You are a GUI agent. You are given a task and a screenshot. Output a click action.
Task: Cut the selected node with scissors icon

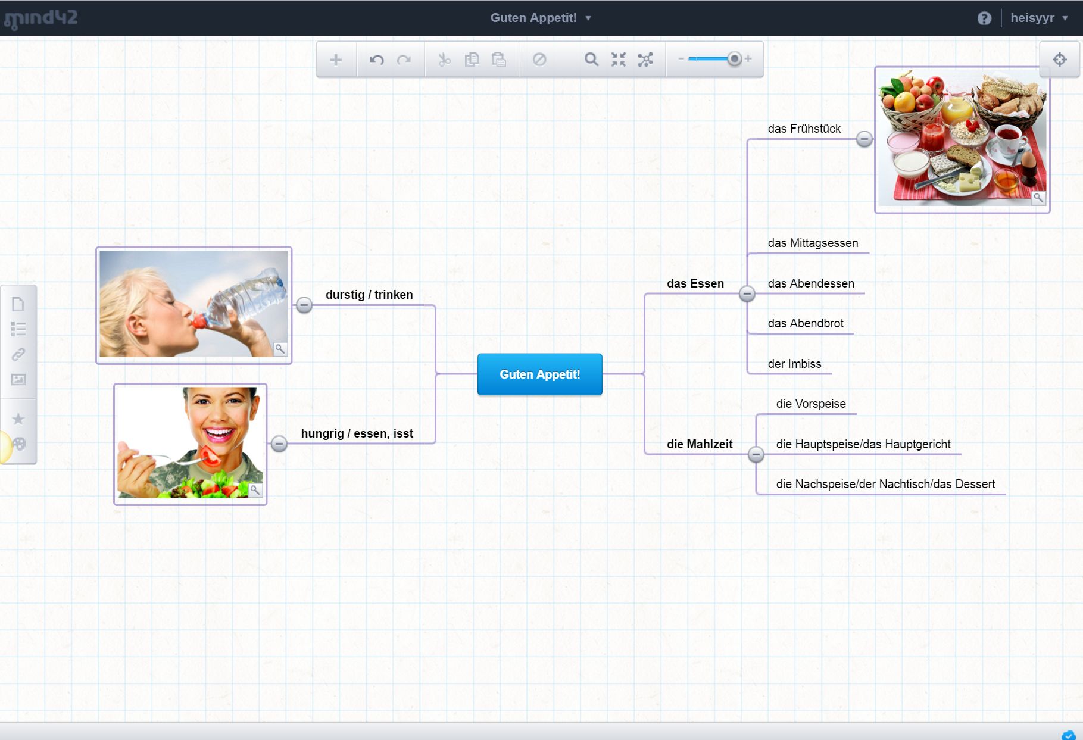444,60
